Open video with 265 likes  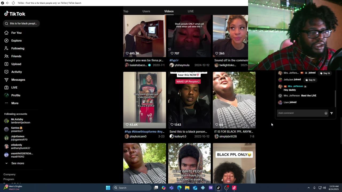tap(231, 36)
